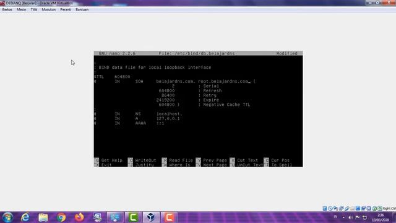Click the mouse integration status icon

click(374, 208)
